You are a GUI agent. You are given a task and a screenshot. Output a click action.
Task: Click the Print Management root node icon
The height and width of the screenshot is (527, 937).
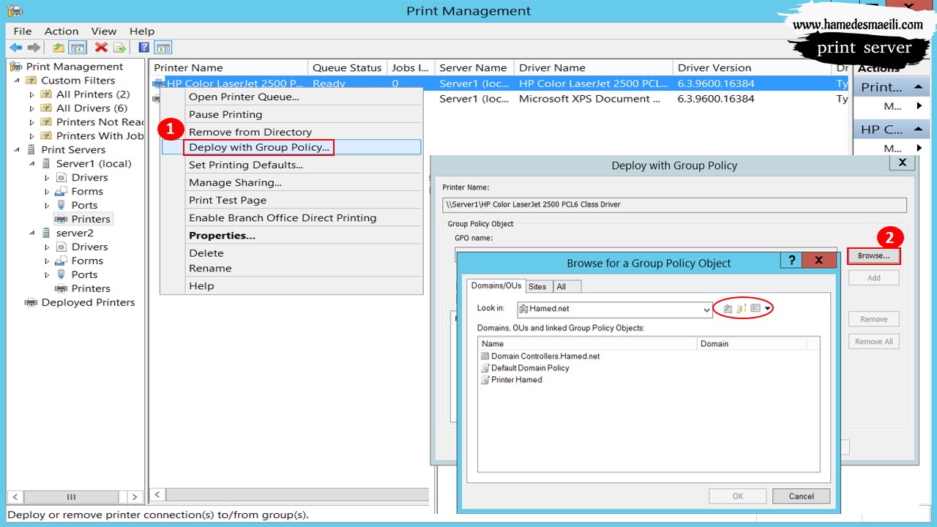(17, 67)
